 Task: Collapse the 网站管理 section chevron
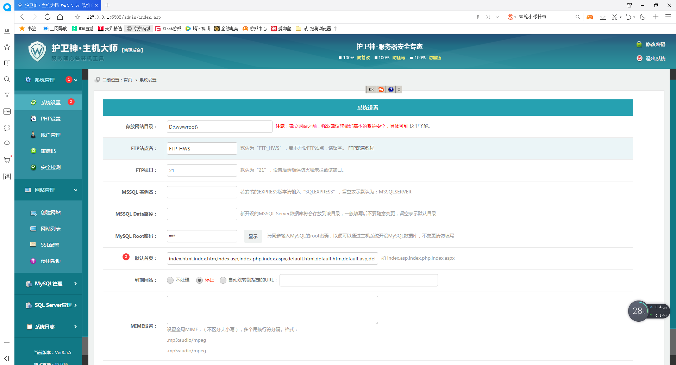(x=76, y=190)
